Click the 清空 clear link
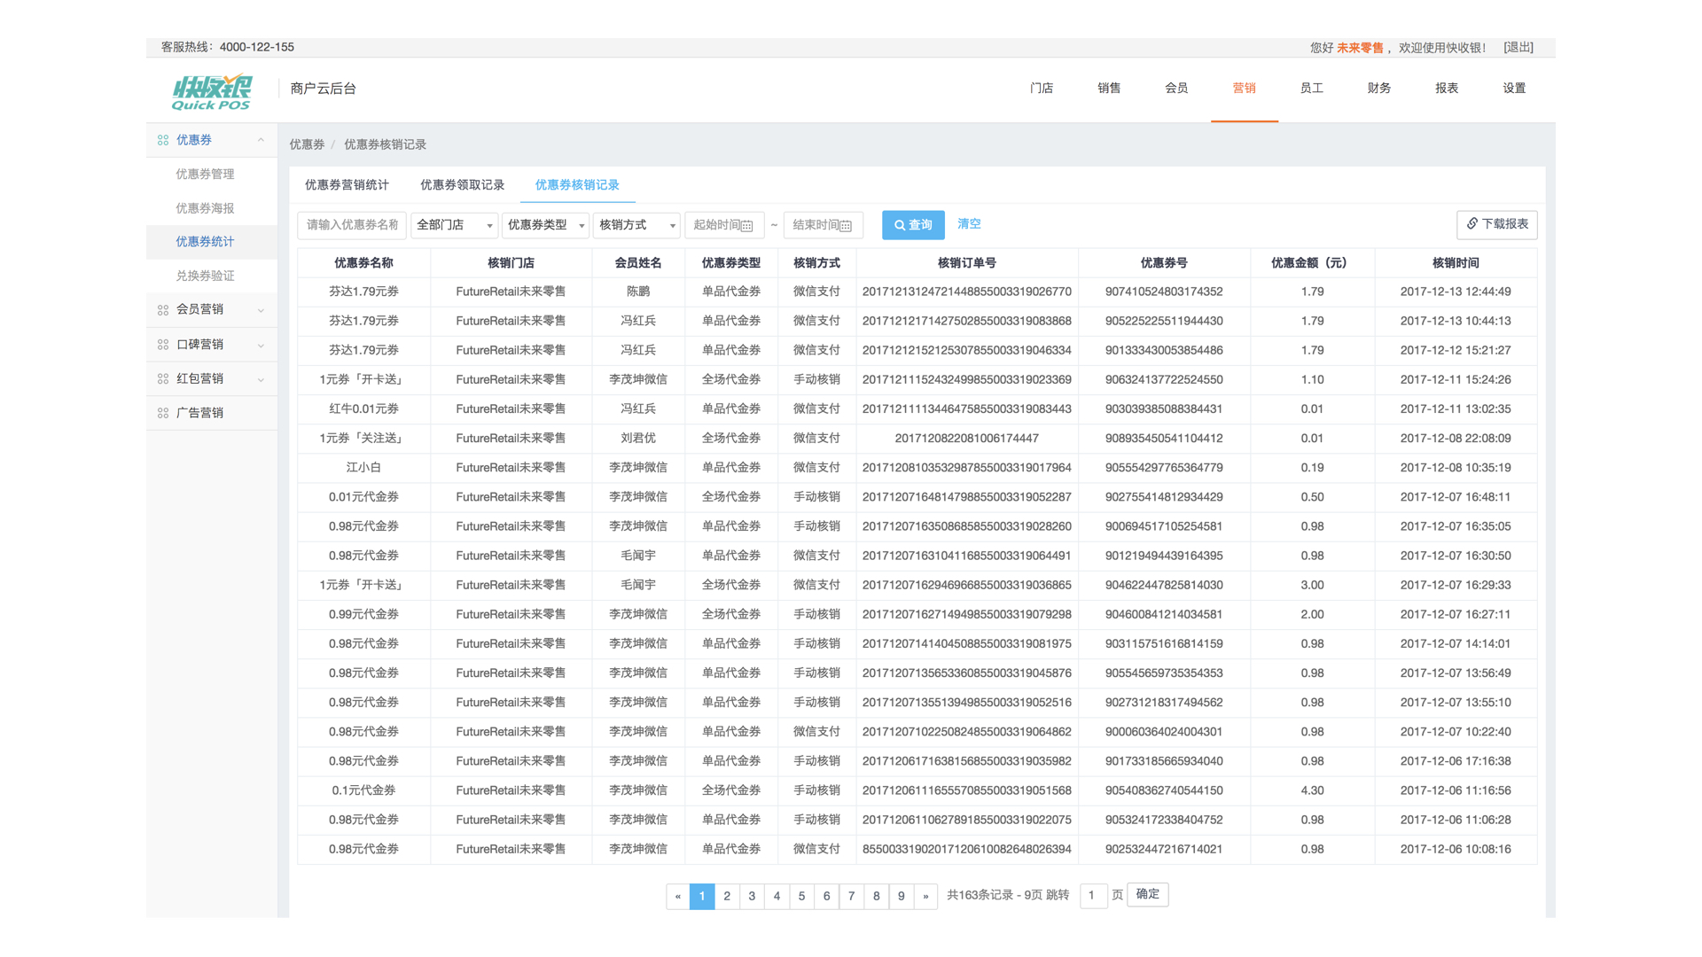Image resolution: width=1702 pixels, height=957 pixels. [969, 224]
